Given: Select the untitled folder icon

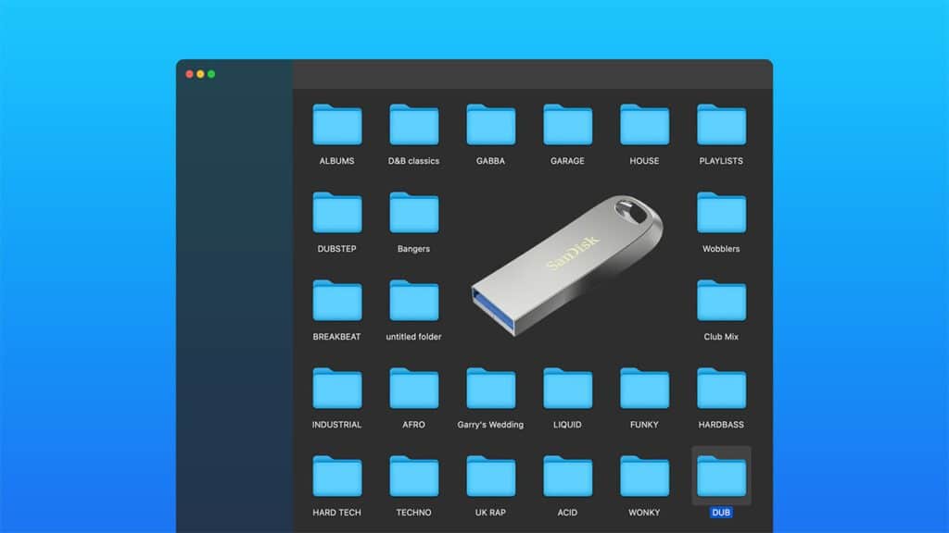Looking at the screenshot, I should [x=413, y=301].
